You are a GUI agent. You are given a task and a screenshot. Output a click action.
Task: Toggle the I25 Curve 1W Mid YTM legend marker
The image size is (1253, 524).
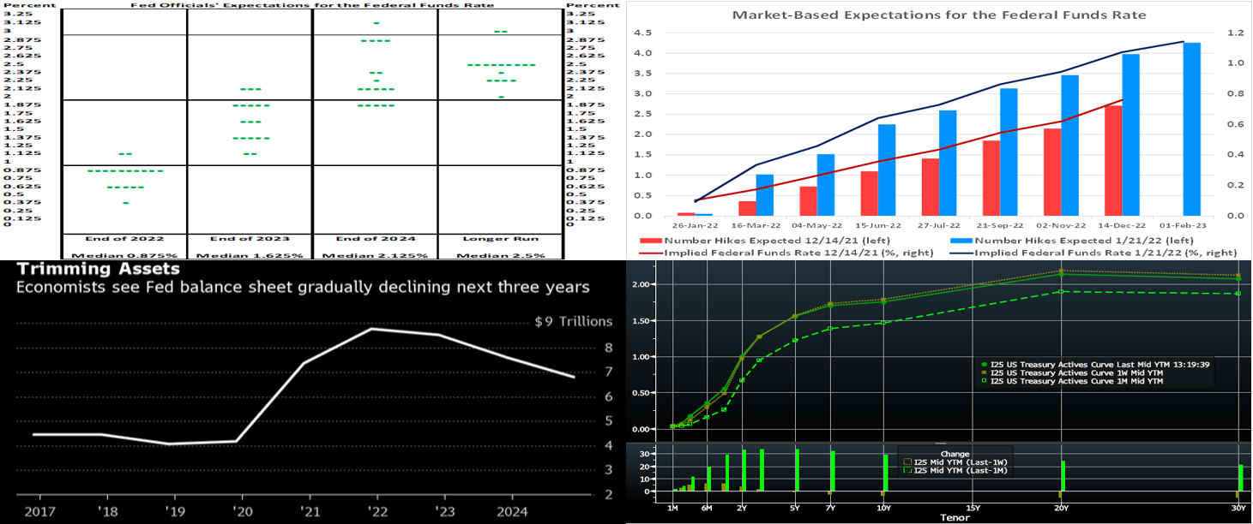(x=983, y=372)
